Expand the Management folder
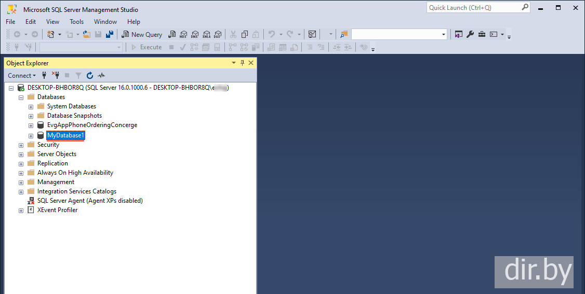Screen dimensions: 585x294 pos(21,183)
